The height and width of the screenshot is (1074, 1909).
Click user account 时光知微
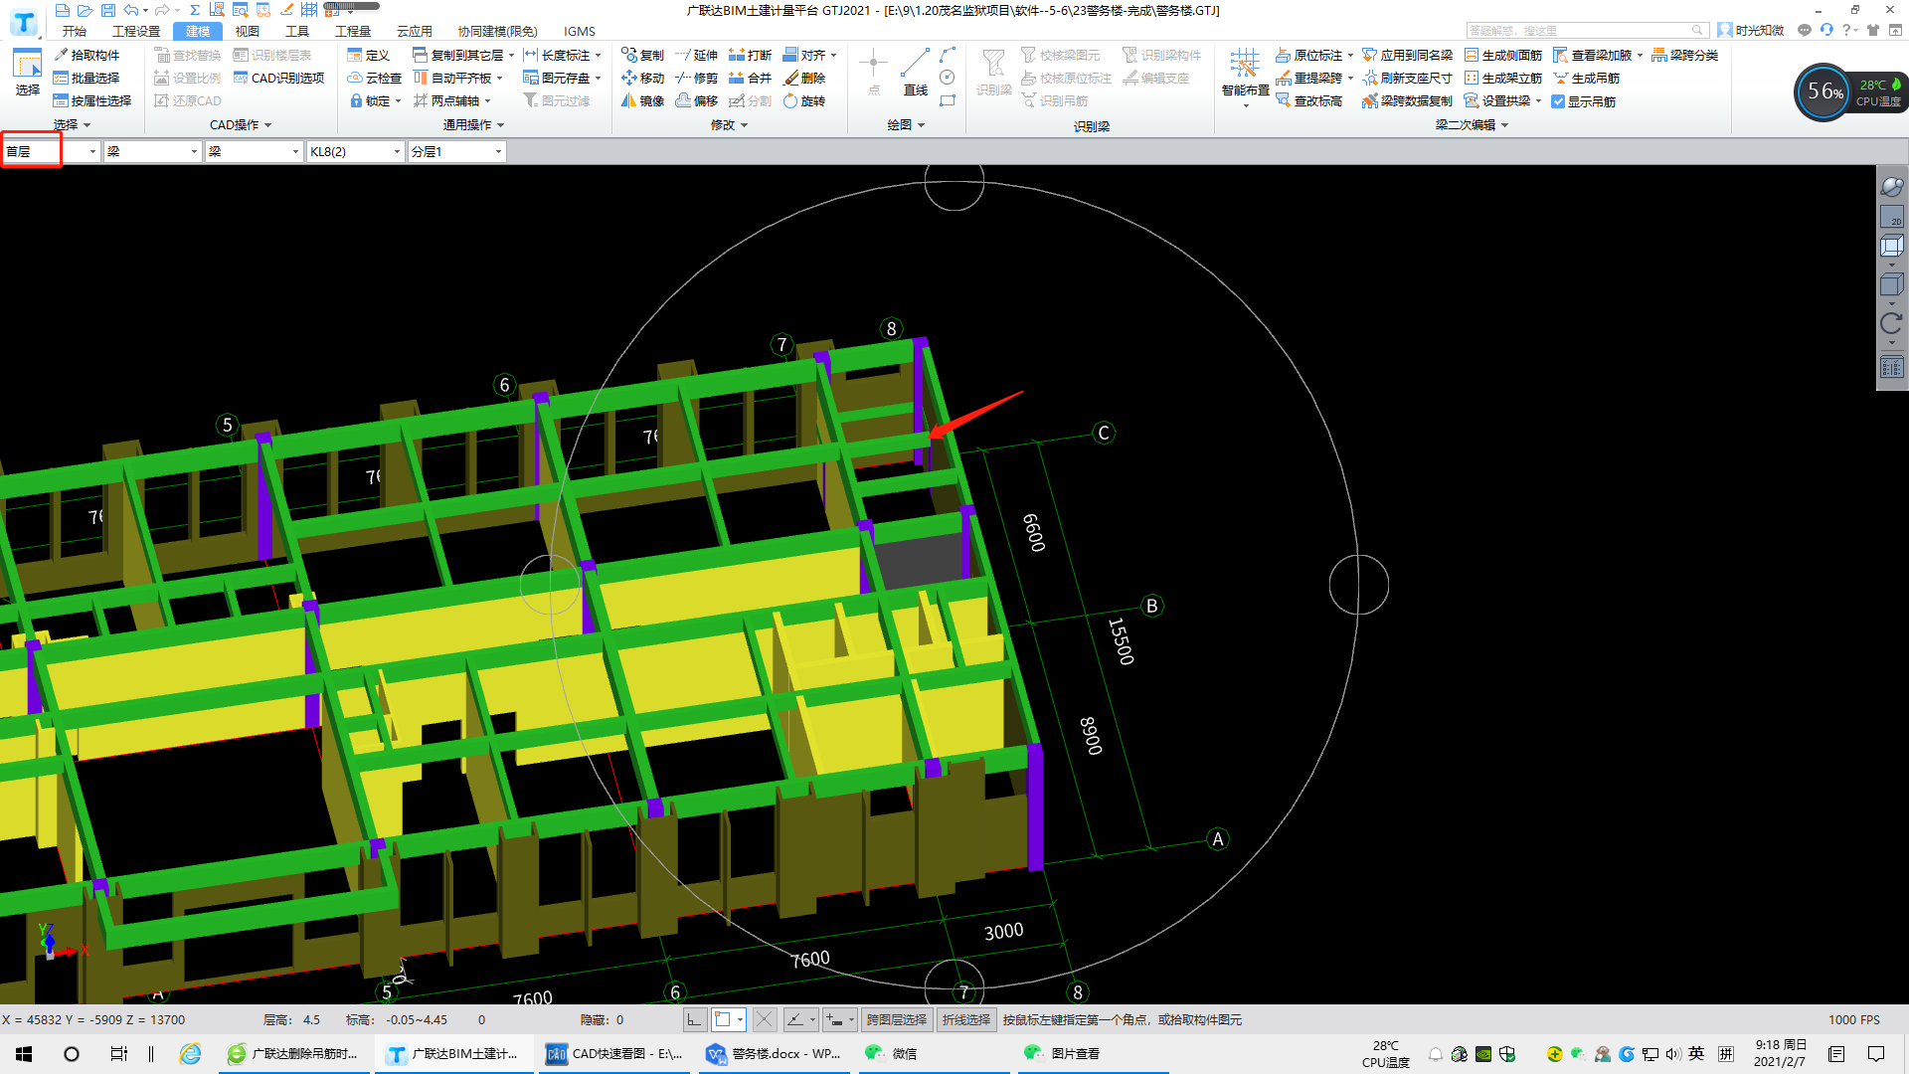(1751, 30)
